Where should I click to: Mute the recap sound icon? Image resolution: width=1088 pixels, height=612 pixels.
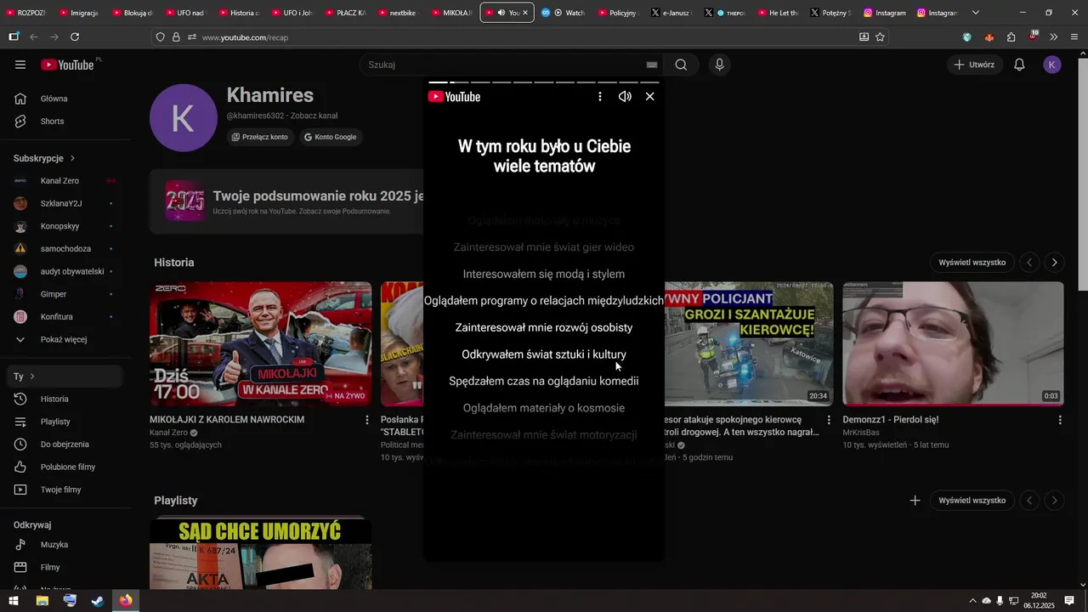coord(625,97)
